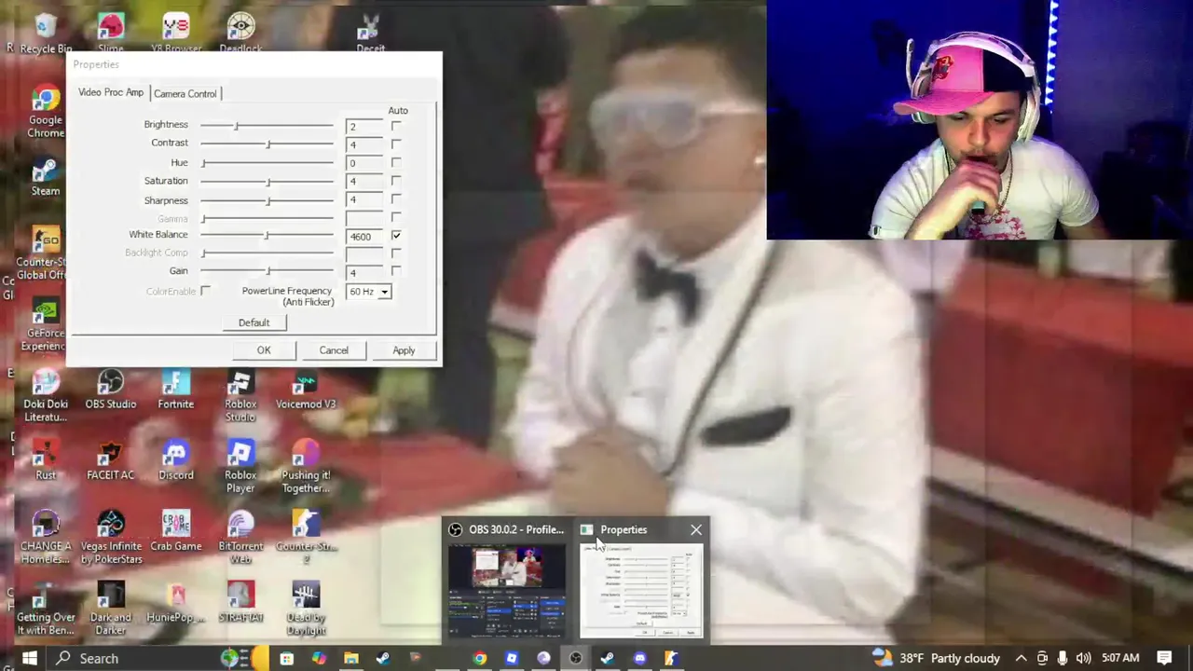Click Cancel in the Properties dialog
The image size is (1193, 671).
(334, 350)
